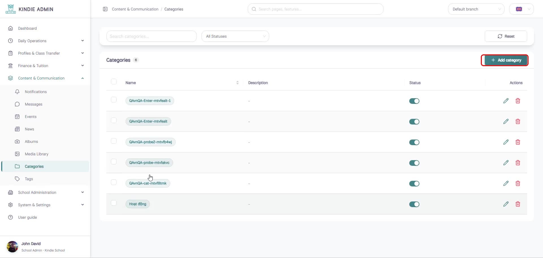
Task: Collapse the Content & Communication menu
Action: click(x=45, y=78)
